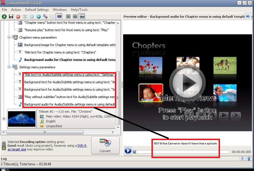The width and height of the screenshot is (254, 171).
Task: Toggle the preview monitor toolbar button
Action: [59, 17]
